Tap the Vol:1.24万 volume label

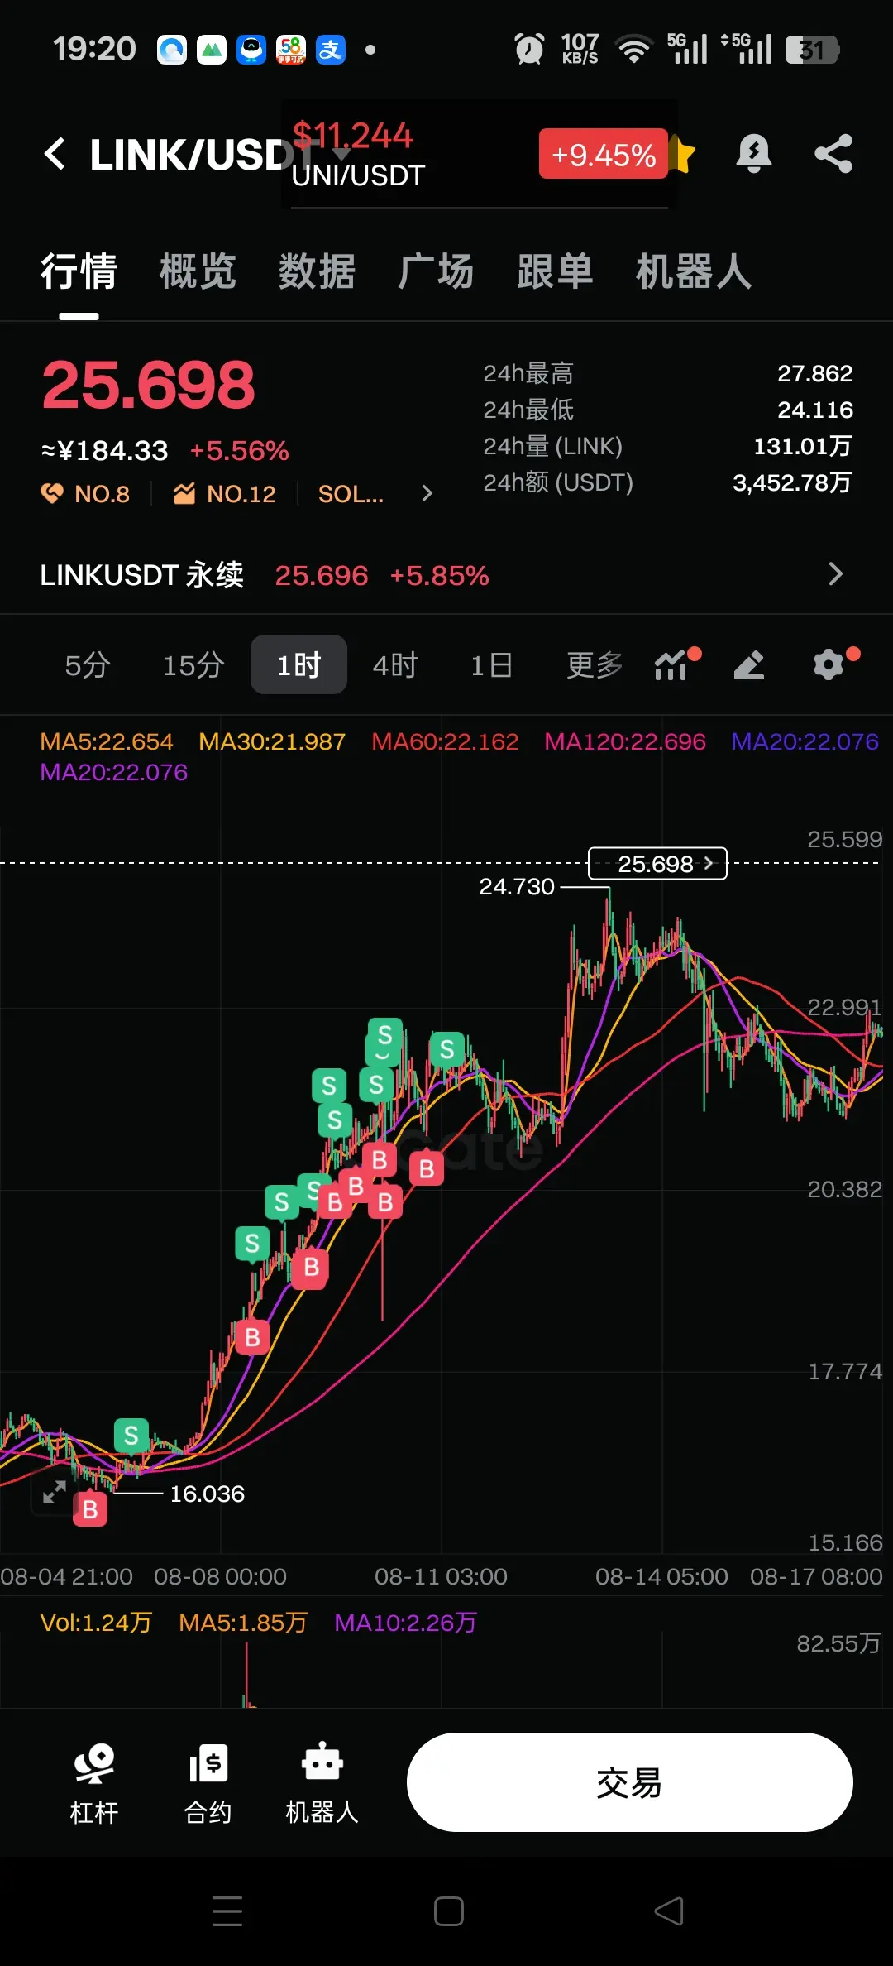point(96,1623)
